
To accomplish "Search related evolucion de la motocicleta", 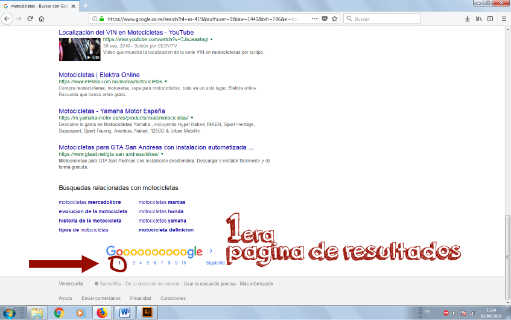I will [x=93, y=211].
